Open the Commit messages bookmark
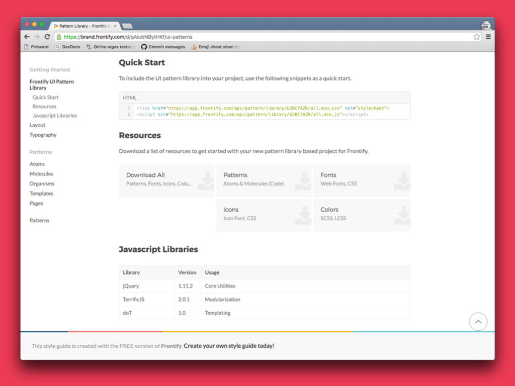The width and height of the screenshot is (515, 386). click(163, 47)
